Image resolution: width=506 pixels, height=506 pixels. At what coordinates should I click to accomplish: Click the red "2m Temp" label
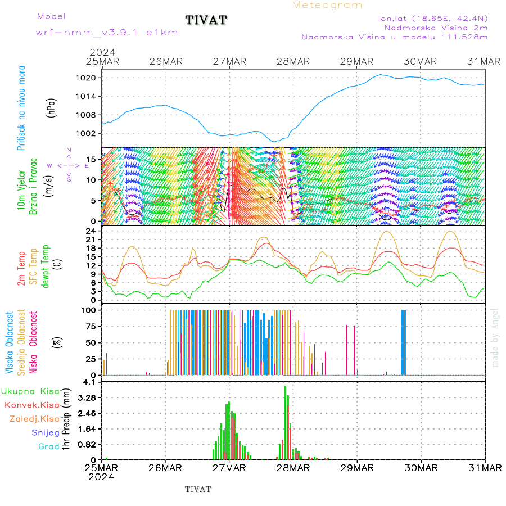[21, 269]
